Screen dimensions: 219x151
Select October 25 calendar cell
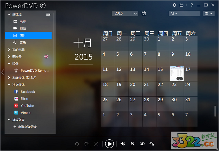pyautogui.click(x=108, y=104)
